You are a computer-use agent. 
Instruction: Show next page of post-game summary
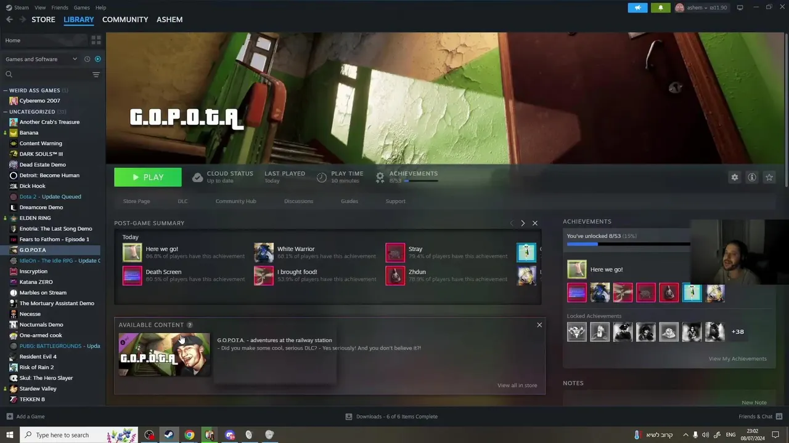pyautogui.click(x=523, y=223)
